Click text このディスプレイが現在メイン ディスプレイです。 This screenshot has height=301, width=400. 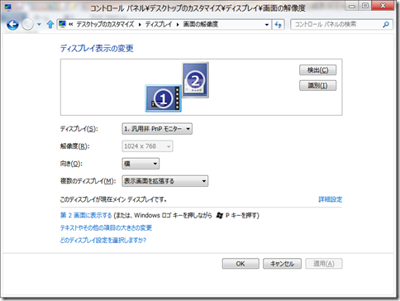(113, 199)
